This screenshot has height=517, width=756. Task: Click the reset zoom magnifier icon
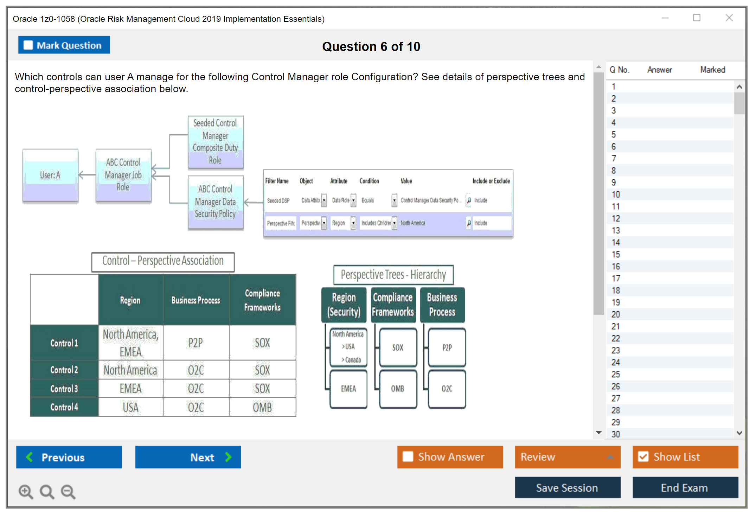click(47, 491)
